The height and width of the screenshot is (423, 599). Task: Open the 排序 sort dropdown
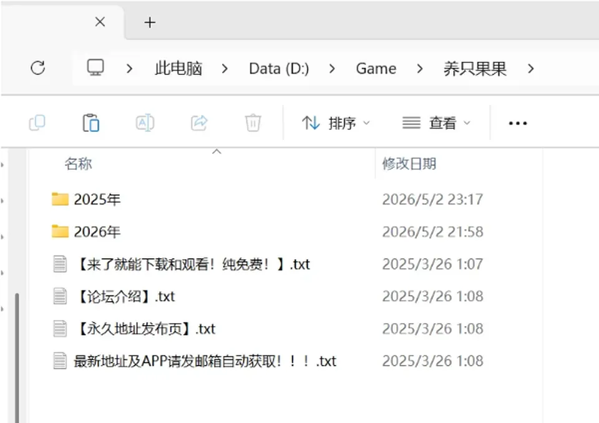[x=336, y=123]
